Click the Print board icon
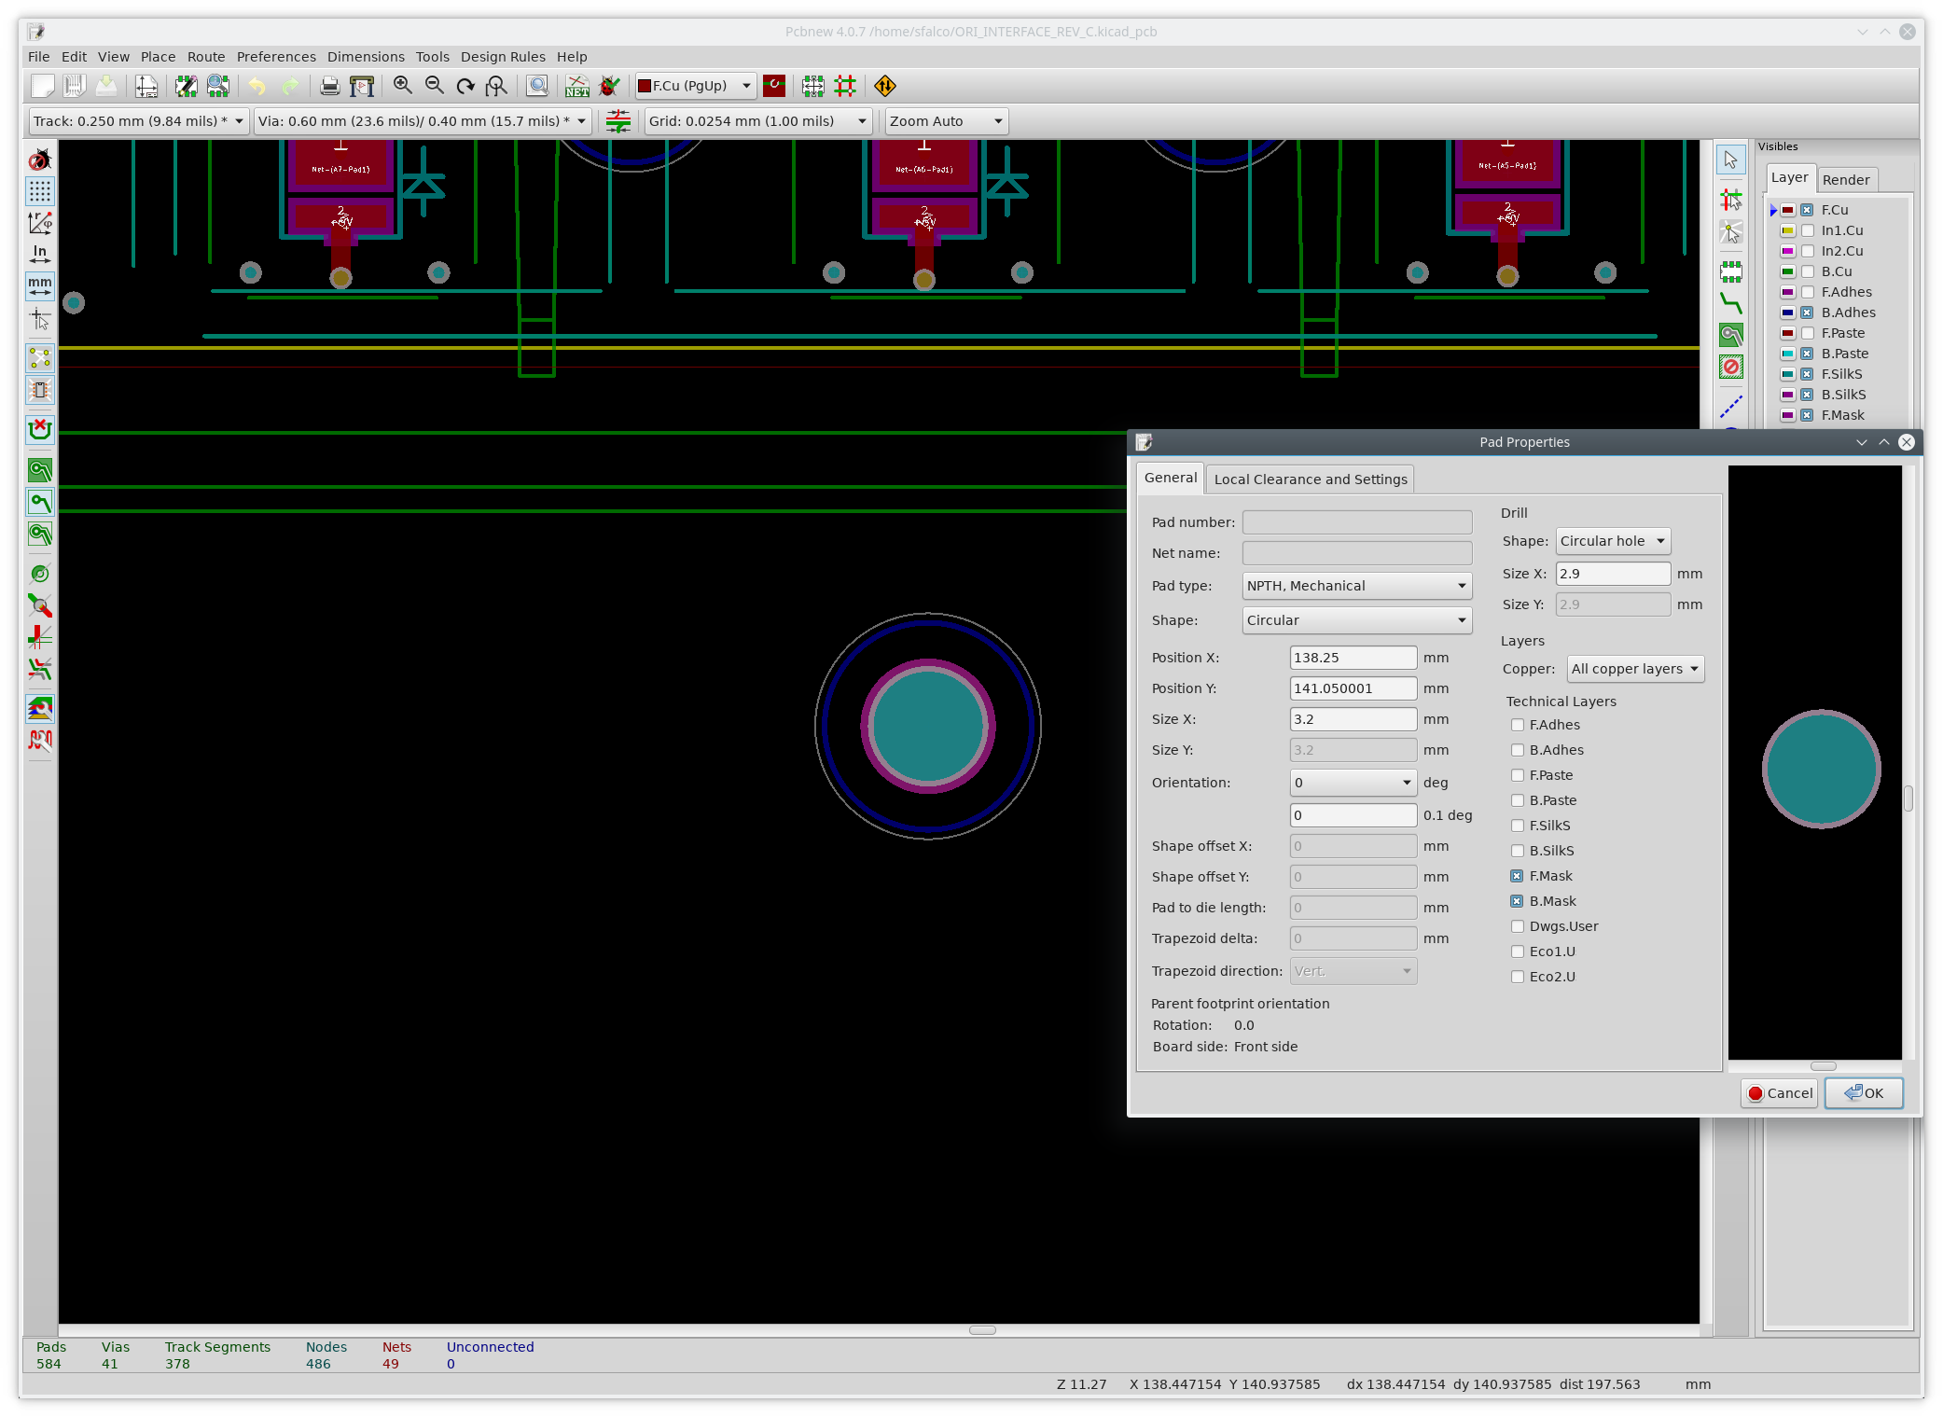Image resolution: width=1943 pixels, height=1417 pixels. pyautogui.click(x=329, y=86)
